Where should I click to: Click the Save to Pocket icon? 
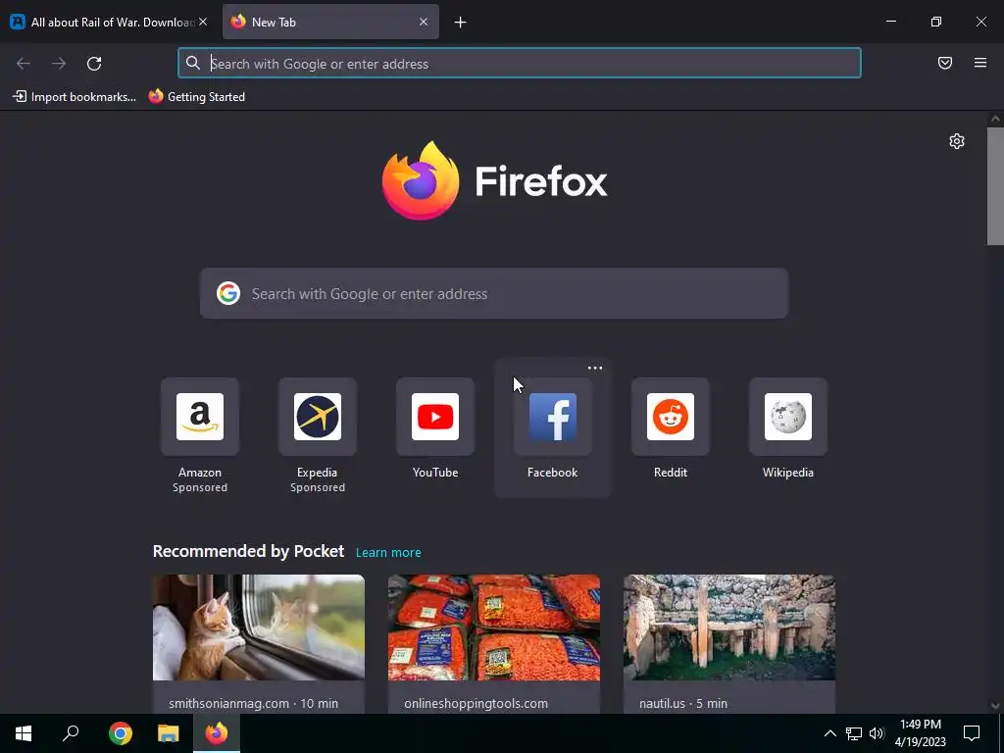pyautogui.click(x=945, y=63)
